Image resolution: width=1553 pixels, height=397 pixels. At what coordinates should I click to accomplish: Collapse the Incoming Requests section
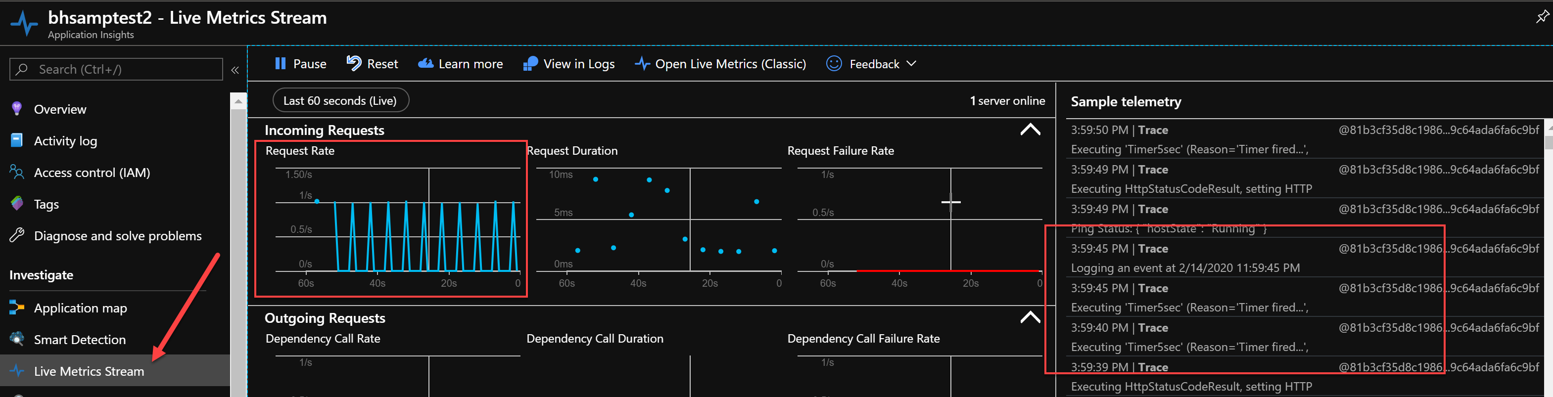point(1030,130)
